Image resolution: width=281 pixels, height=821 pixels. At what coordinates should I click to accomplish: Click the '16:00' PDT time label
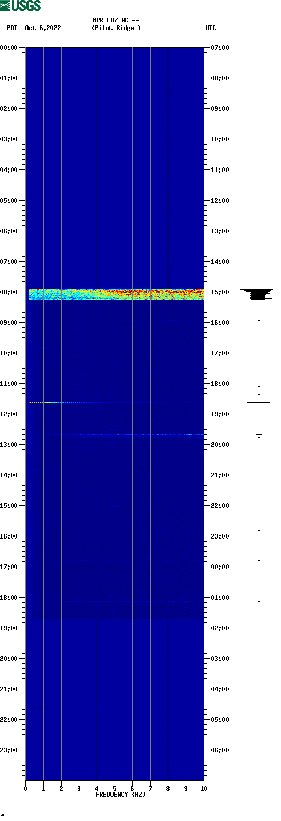click(9, 536)
